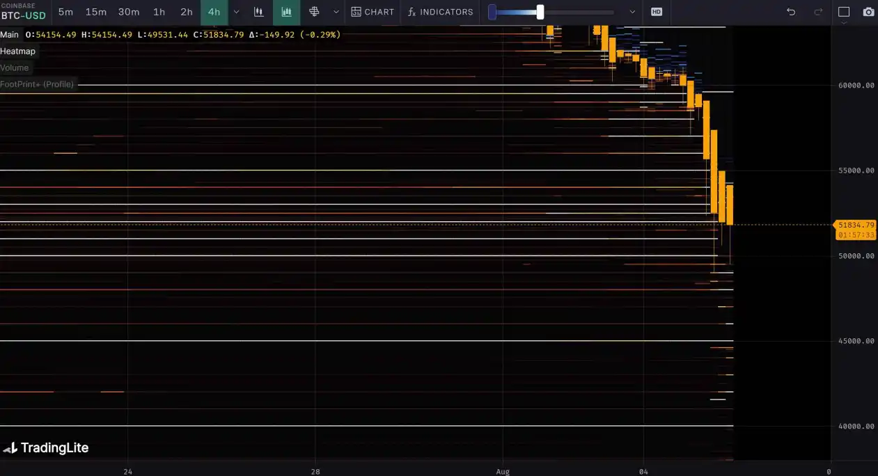
Task: Click the heatmap intensity slider's white handle
Action: coord(540,12)
